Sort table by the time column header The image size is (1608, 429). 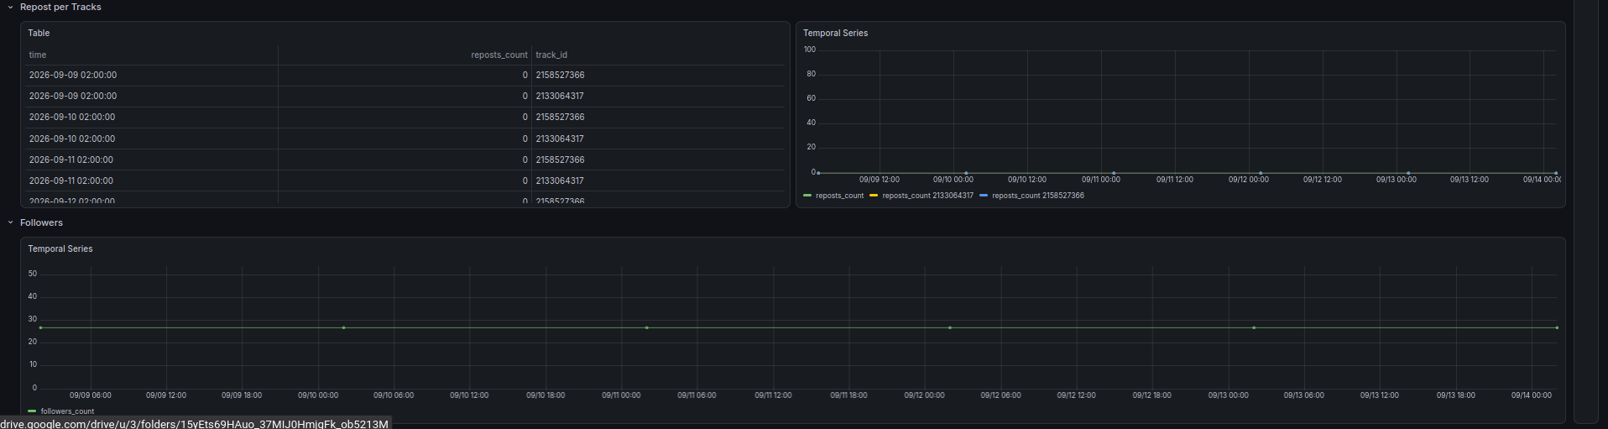pyautogui.click(x=38, y=55)
